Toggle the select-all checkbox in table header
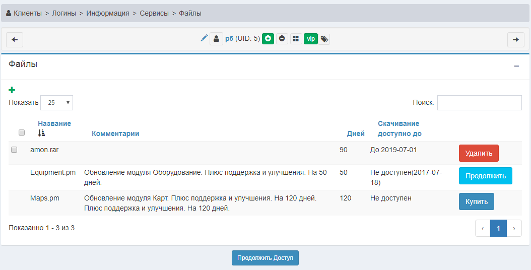This screenshot has height=270, width=531. (x=22, y=133)
